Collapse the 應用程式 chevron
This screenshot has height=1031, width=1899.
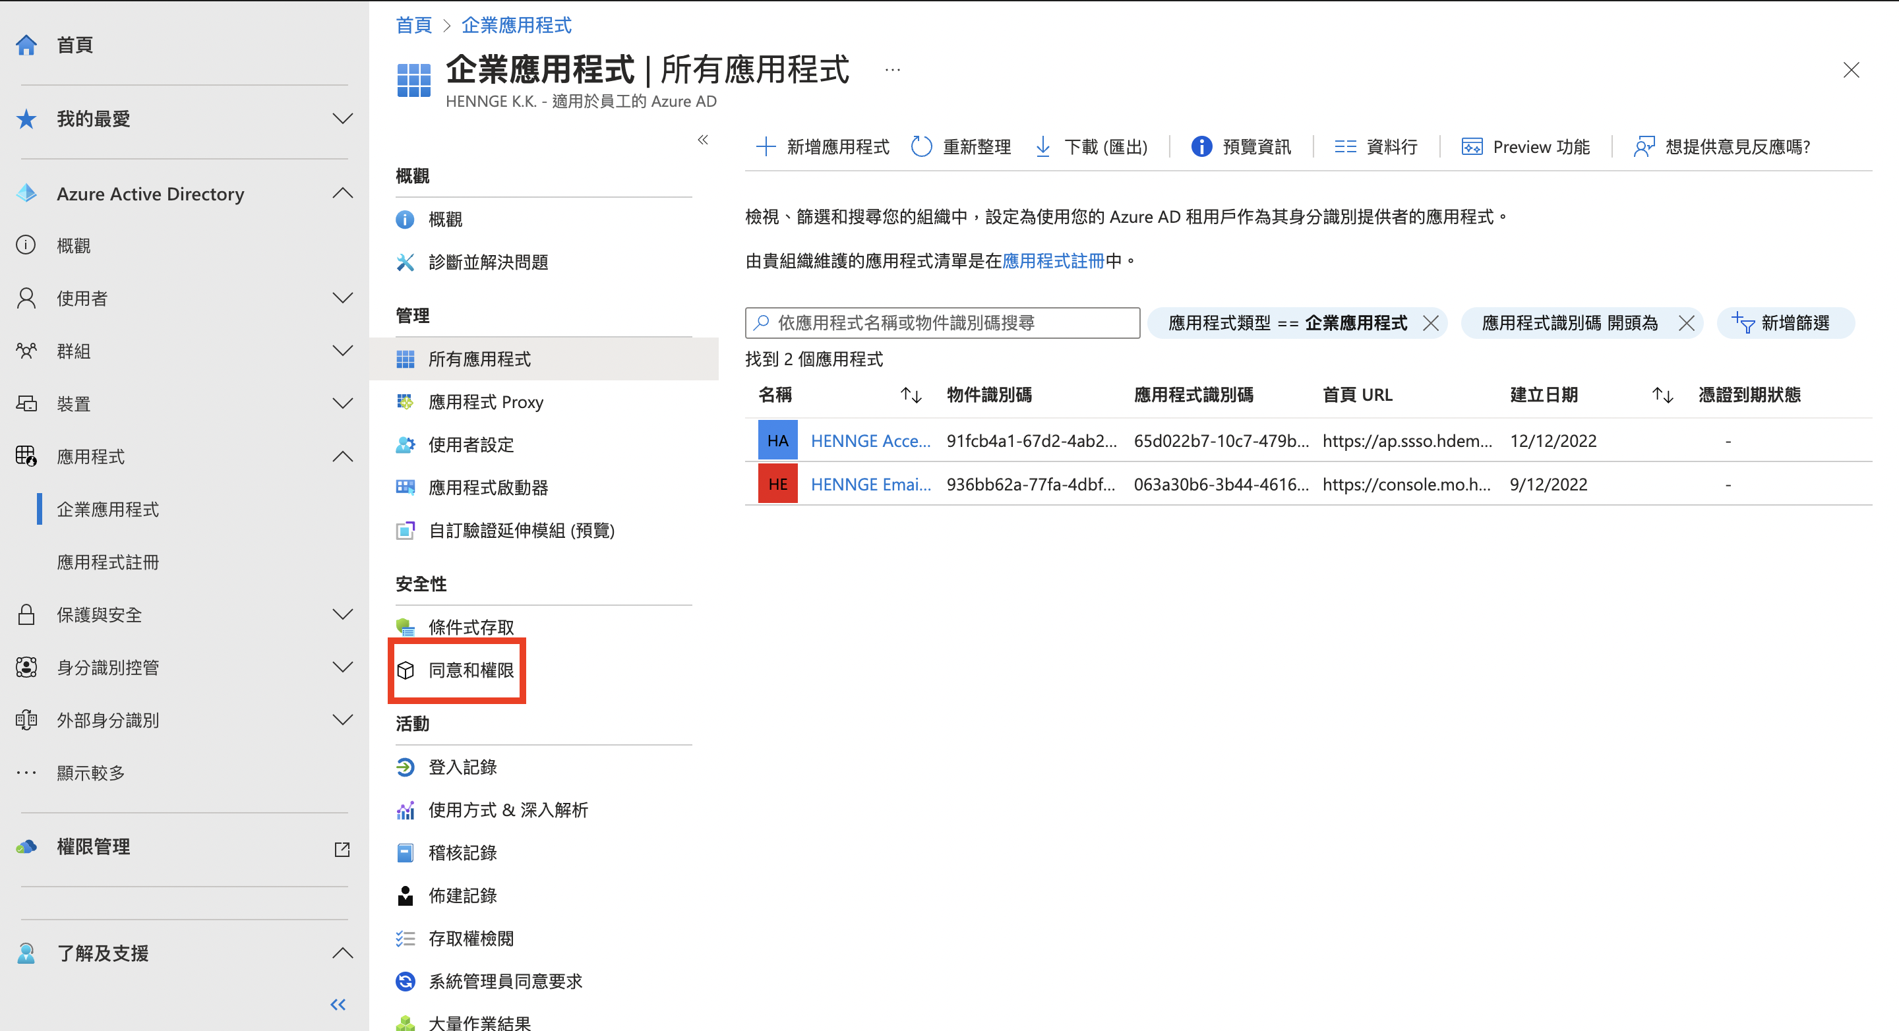tap(343, 456)
